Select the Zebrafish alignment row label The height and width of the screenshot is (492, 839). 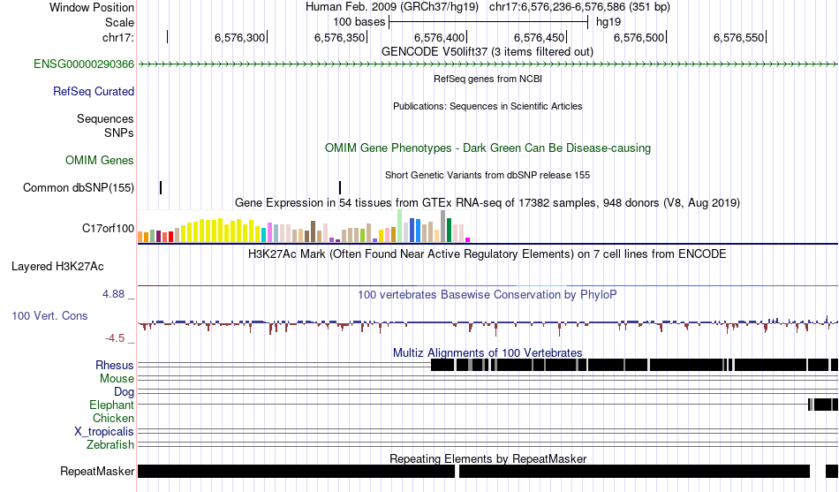click(x=110, y=445)
